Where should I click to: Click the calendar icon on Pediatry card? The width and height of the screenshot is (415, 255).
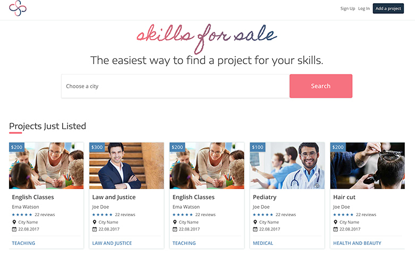(x=255, y=229)
